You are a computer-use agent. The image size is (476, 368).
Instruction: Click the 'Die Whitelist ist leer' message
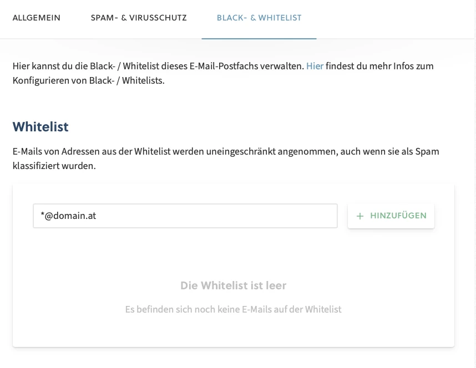point(233,285)
